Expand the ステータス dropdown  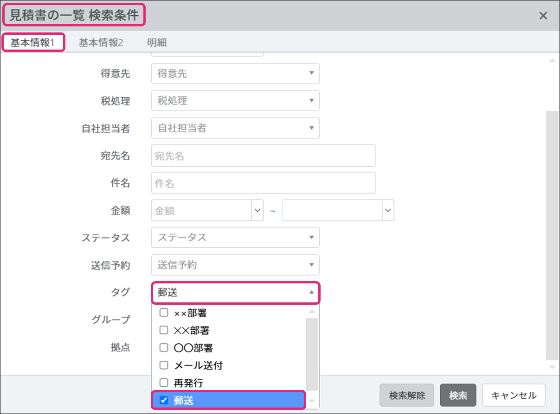(235, 238)
